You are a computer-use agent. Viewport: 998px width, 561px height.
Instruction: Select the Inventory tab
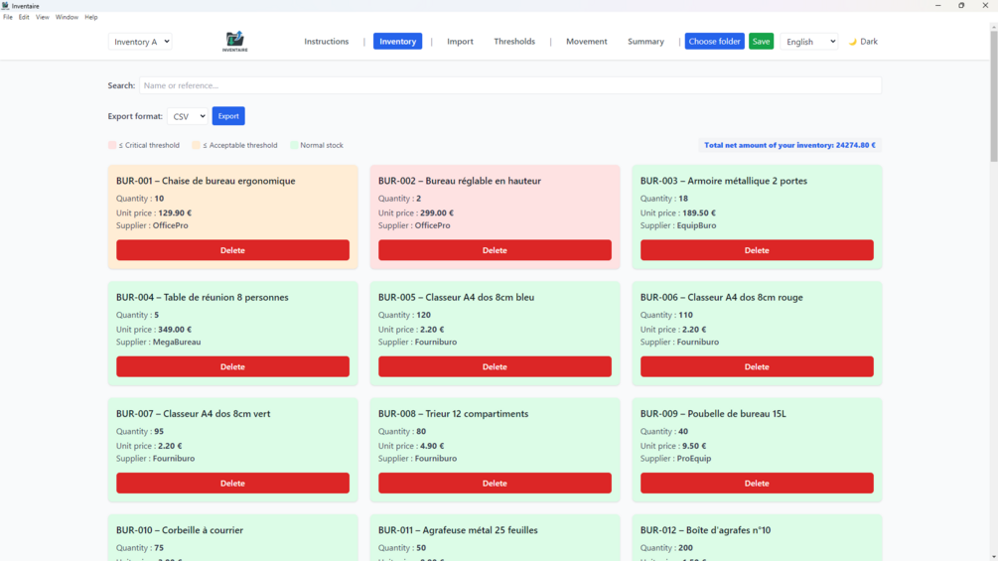[397, 42]
